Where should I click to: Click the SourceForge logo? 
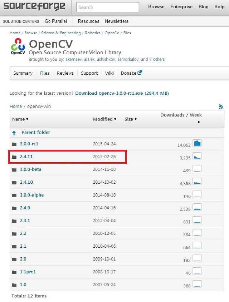click(34, 6)
